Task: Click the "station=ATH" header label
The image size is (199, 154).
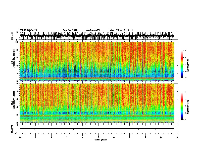Action: click(x=93, y=30)
